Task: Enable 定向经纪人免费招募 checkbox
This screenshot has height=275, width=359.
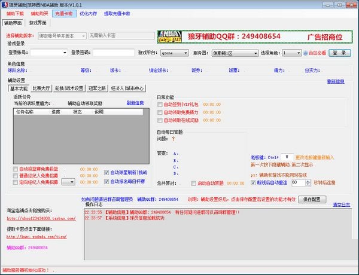Action: click(16, 182)
